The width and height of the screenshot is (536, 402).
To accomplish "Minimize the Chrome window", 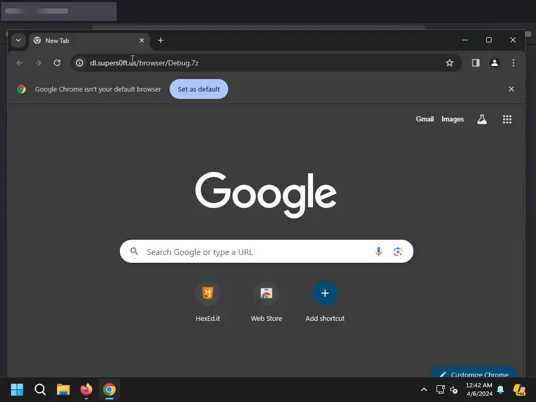I will tap(465, 40).
